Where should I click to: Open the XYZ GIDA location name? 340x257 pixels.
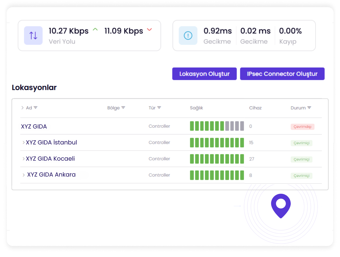click(x=34, y=126)
